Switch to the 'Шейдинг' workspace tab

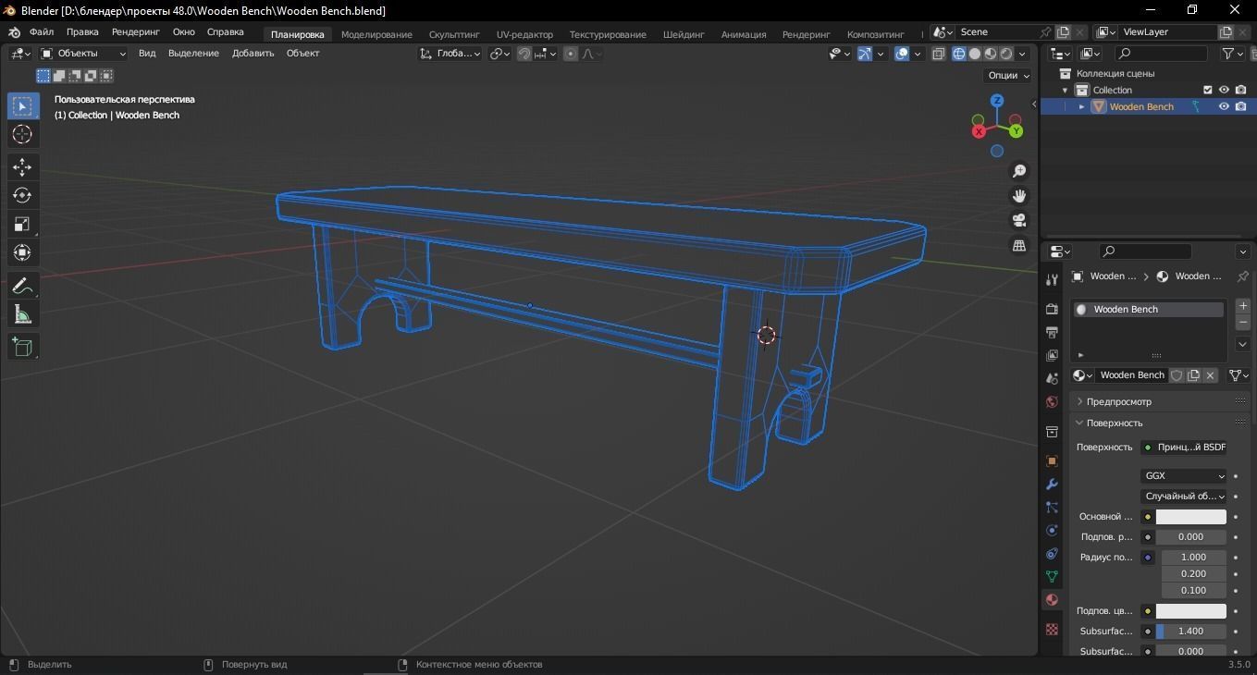684,34
